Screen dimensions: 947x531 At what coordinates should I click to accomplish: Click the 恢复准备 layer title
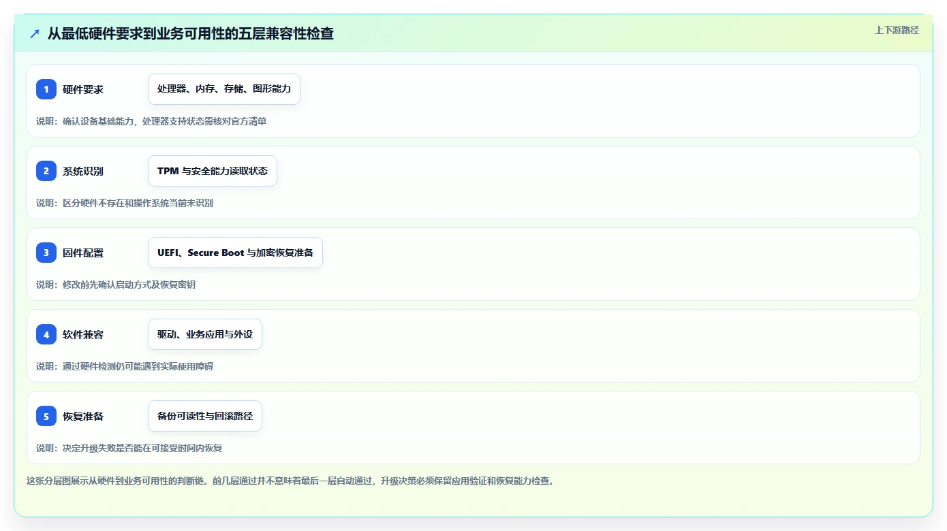(x=83, y=416)
